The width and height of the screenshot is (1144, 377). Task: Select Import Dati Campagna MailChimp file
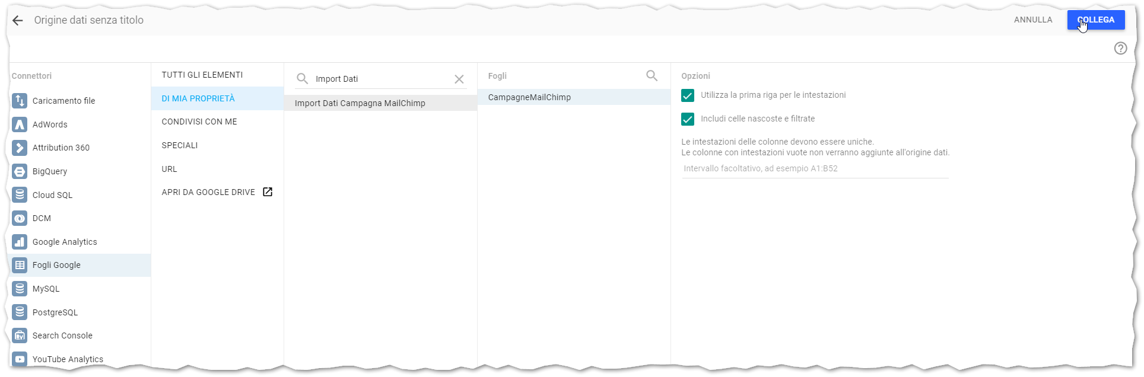coord(380,103)
